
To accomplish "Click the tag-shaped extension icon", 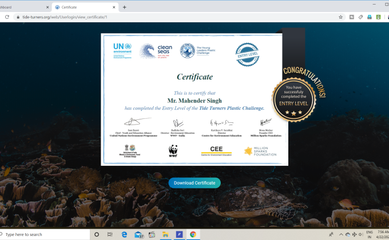I will [360, 17].
